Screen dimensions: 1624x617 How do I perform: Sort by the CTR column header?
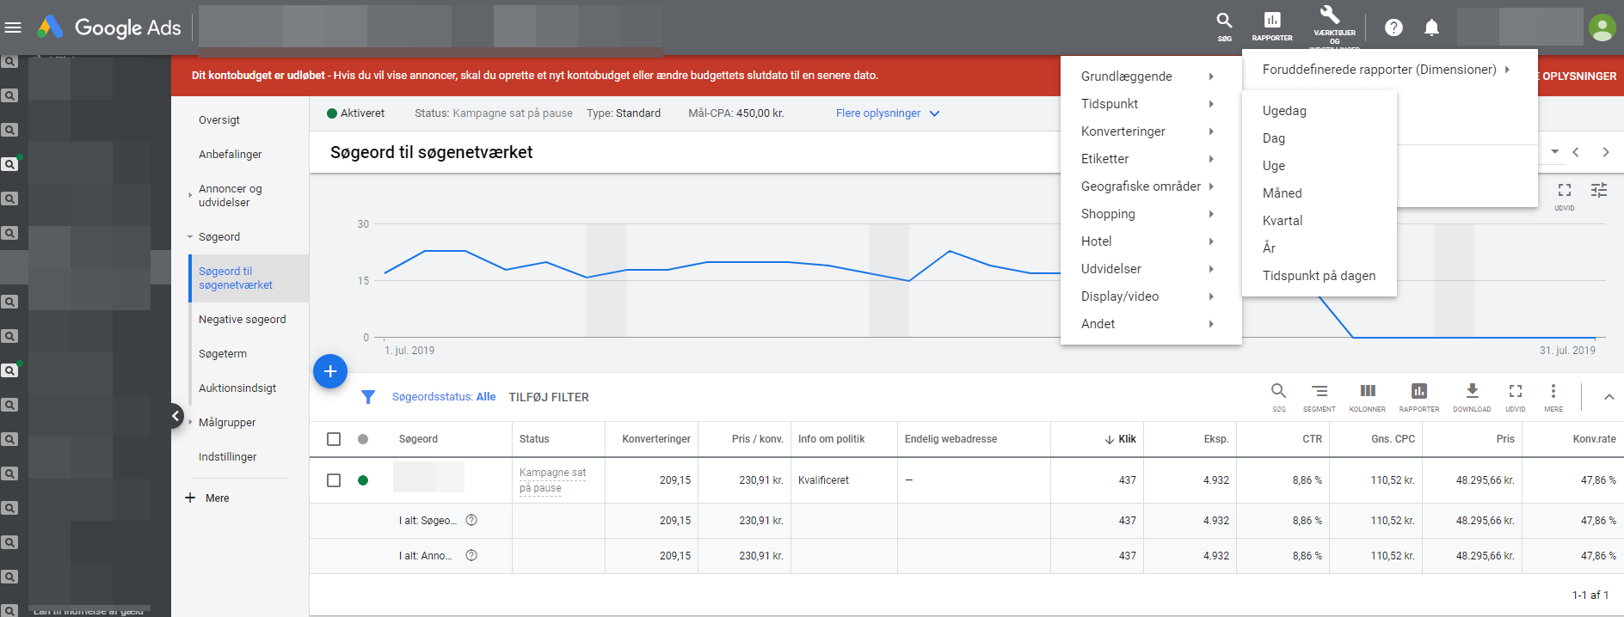coord(1312,439)
